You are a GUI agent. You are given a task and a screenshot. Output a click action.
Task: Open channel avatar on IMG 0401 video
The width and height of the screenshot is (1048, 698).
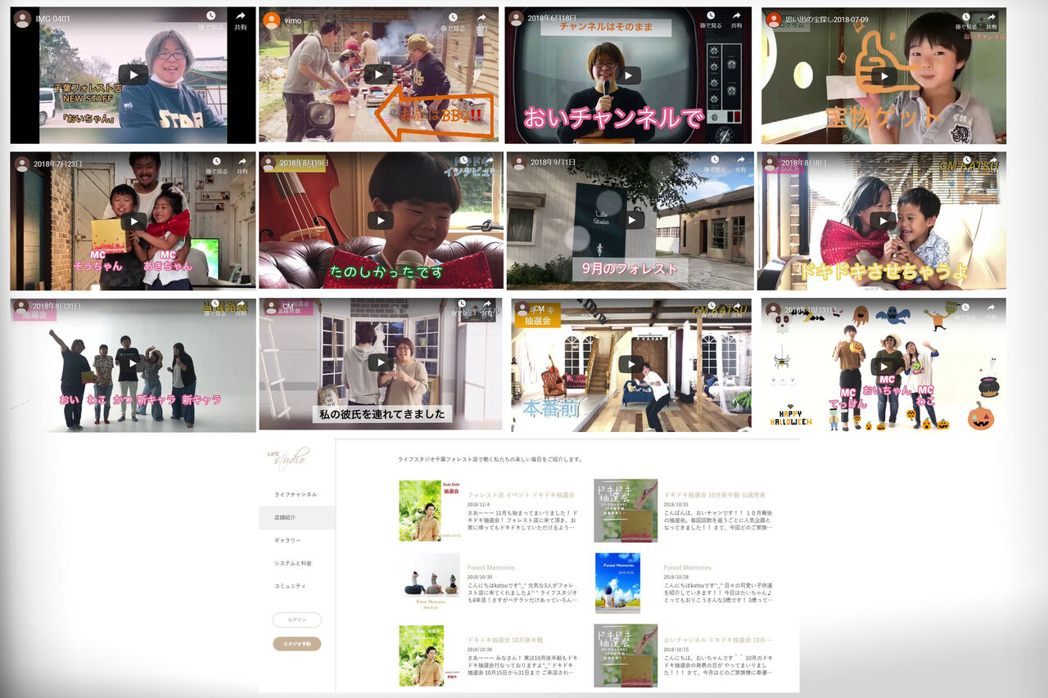pyautogui.click(x=23, y=20)
